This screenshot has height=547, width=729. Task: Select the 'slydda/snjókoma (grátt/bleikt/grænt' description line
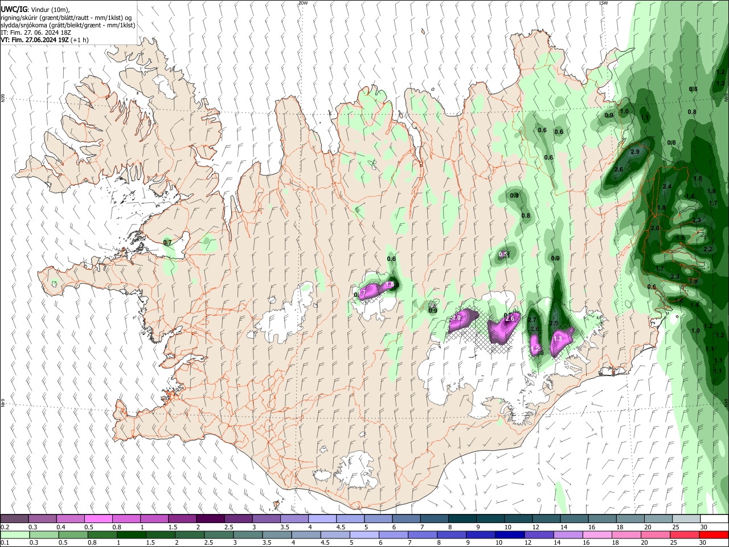68,25
